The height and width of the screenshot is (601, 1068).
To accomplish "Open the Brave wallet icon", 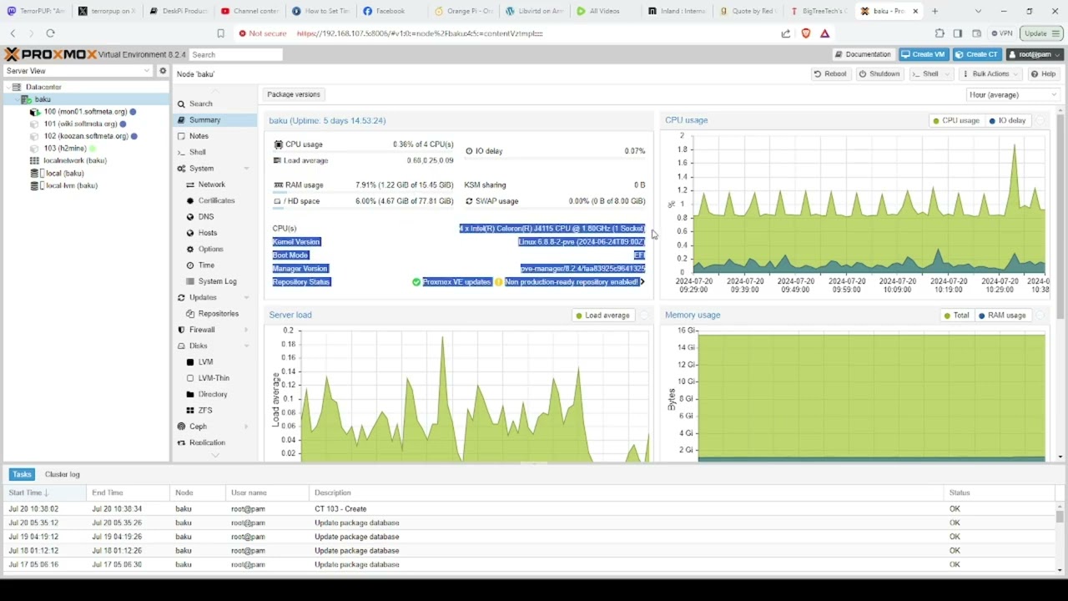I will tap(976, 33).
